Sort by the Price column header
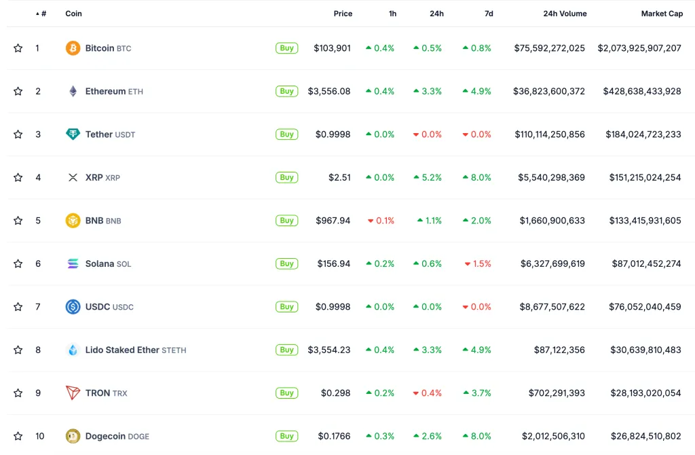This screenshot has height=455, width=695. 343,14
